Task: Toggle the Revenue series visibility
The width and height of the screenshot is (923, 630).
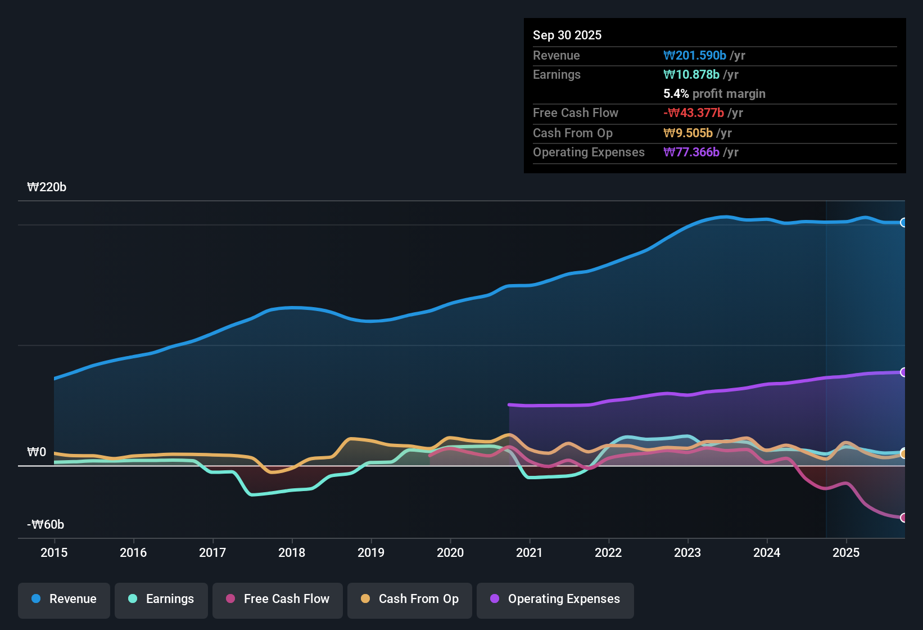Action: (x=64, y=600)
